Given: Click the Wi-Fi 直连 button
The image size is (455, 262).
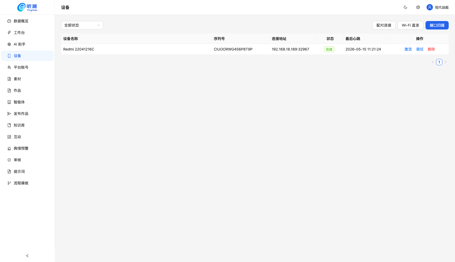Looking at the screenshot, I should click(x=411, y=25).
